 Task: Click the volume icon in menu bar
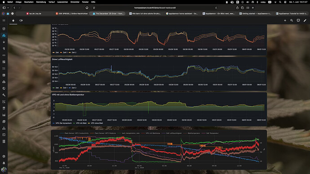(248, 2)
